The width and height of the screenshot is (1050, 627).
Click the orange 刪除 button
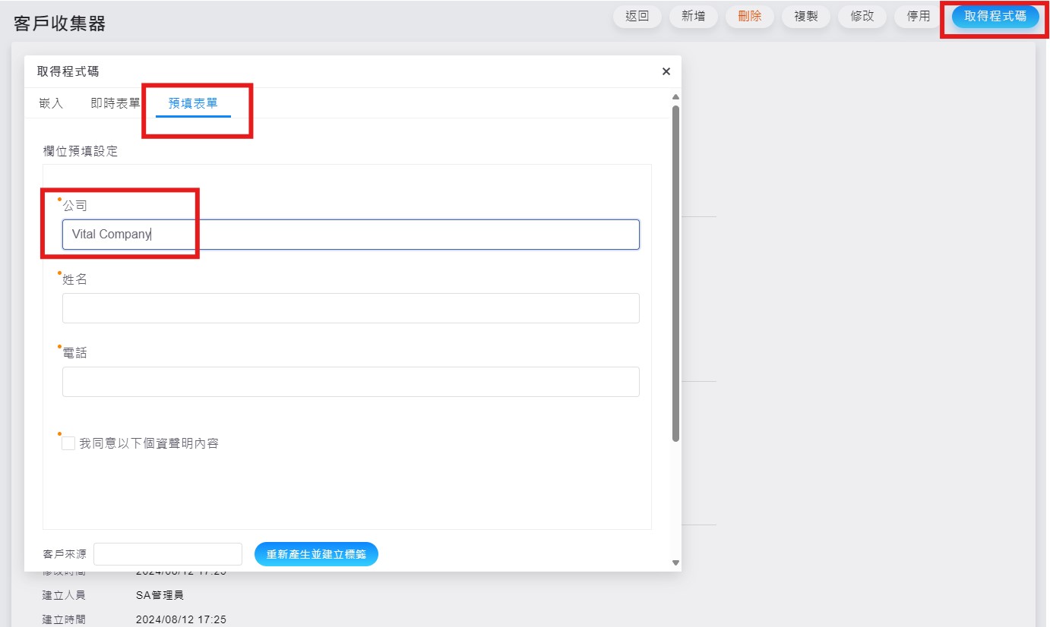pyautogui.click(x=749, y=16)
